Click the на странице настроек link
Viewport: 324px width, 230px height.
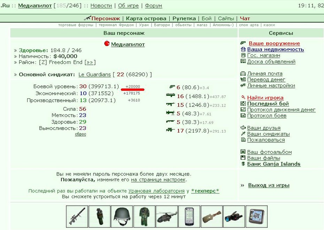point(158,180)
